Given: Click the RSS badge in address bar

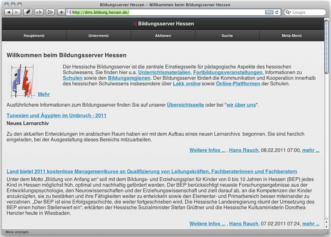Looking at the screenshot, I should pos(269,13).
